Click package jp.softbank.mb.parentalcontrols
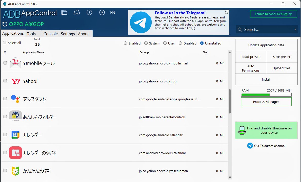Screen dimensions: 301x182 click(x=162, y=117)
